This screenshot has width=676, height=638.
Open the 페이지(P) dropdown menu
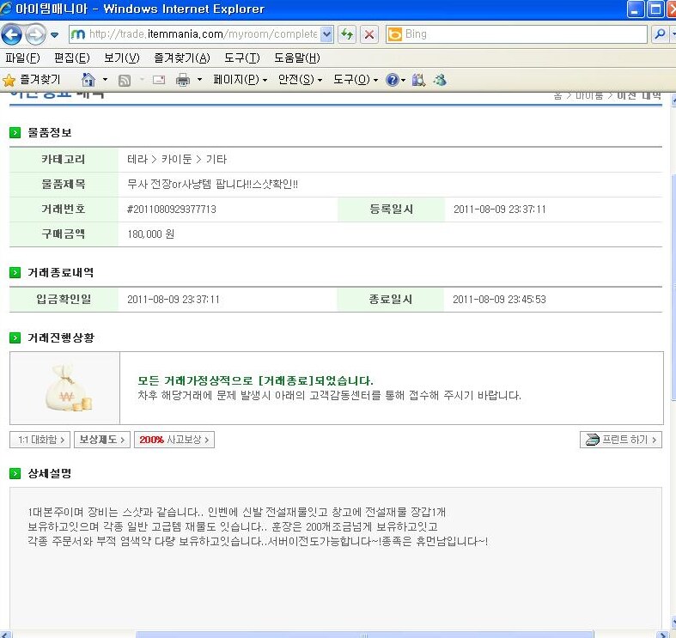(240, 80)
